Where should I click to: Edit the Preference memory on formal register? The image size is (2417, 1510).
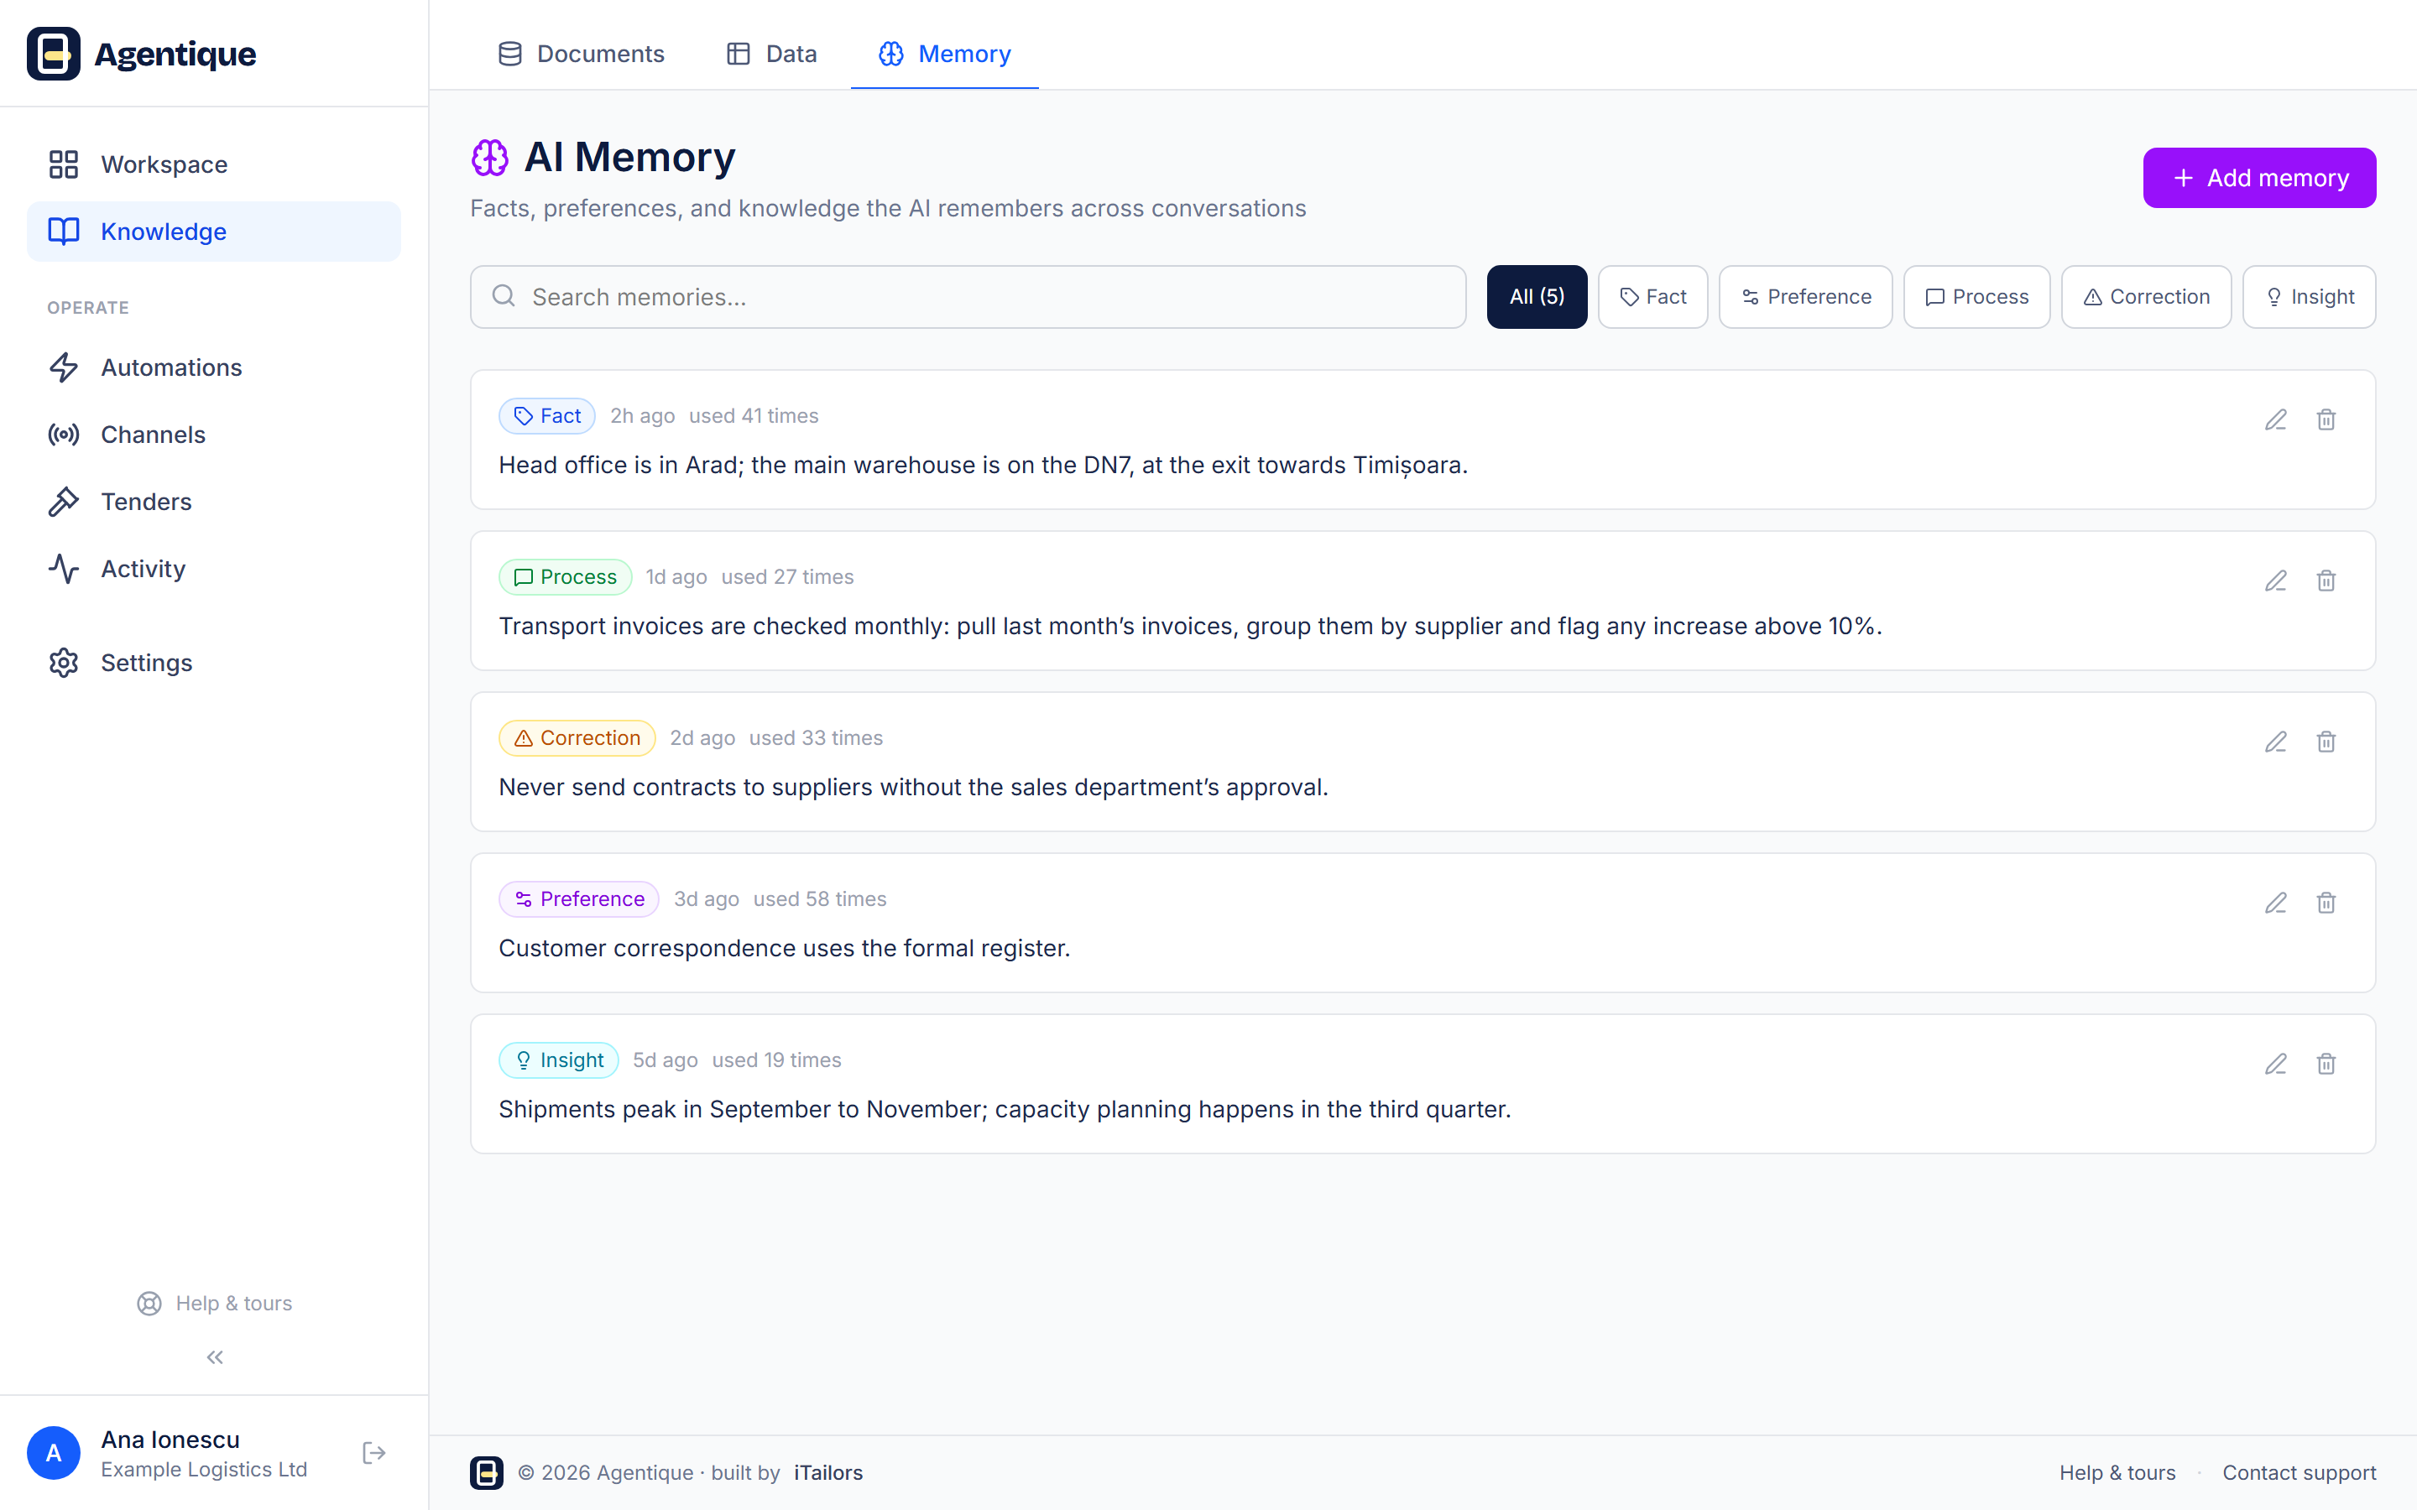click(x=2275, y=903)
